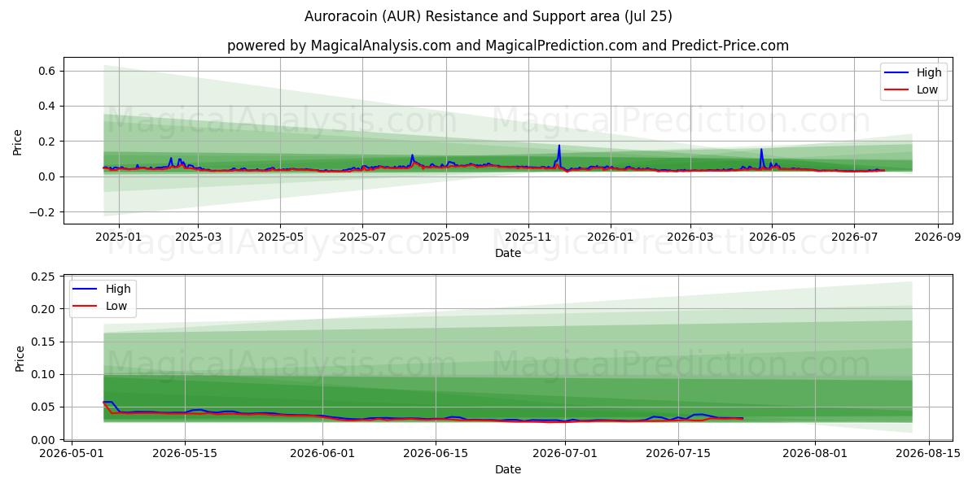Click the 'Price' axis label of the top chart

pos(18,141)
